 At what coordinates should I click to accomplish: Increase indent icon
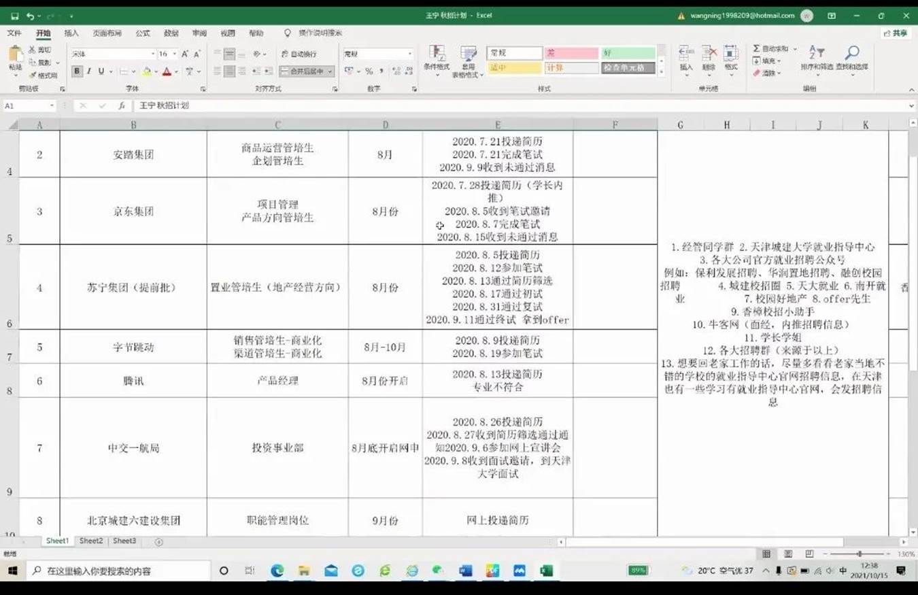269,71
